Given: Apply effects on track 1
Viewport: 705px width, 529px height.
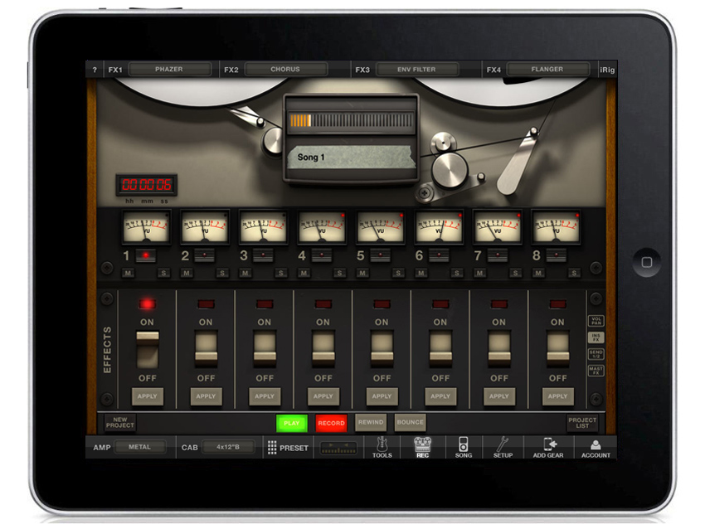Looking at the screenshot, I should point(148,396).
